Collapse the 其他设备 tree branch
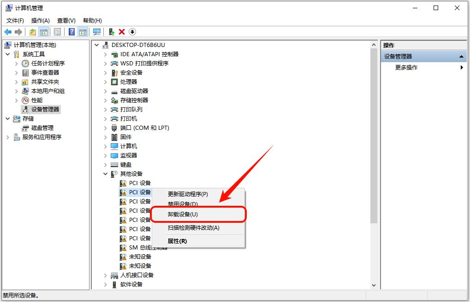Viewport: 470px width, 302px height. pyautogui.click(x=105, y=174)
